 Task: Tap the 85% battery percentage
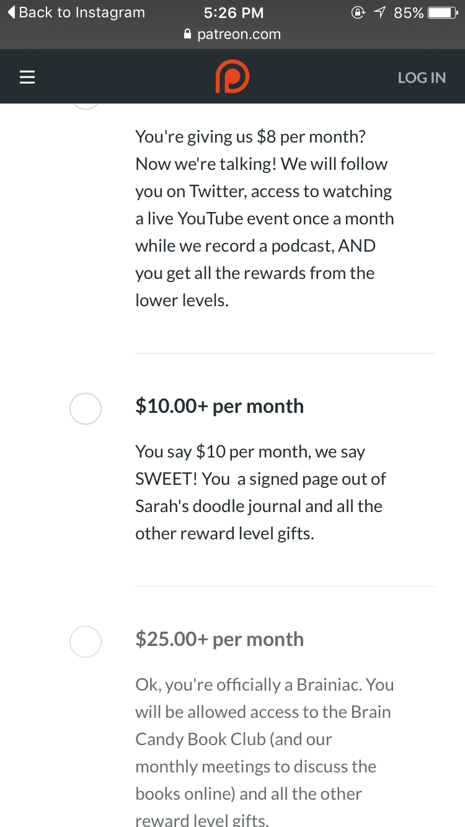pos(409,12)
